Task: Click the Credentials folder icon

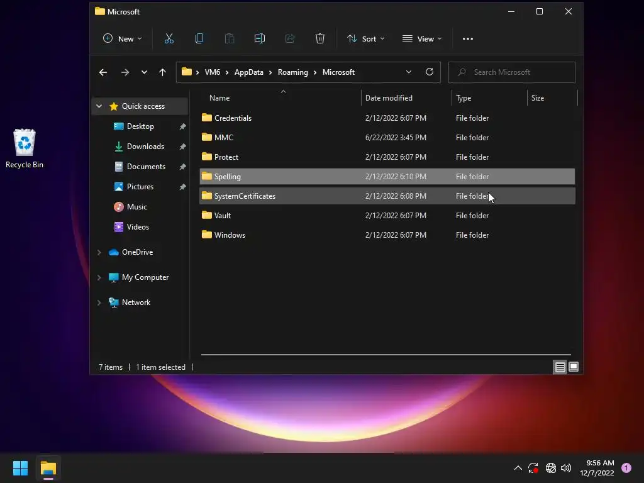Action: pos(206,118)
